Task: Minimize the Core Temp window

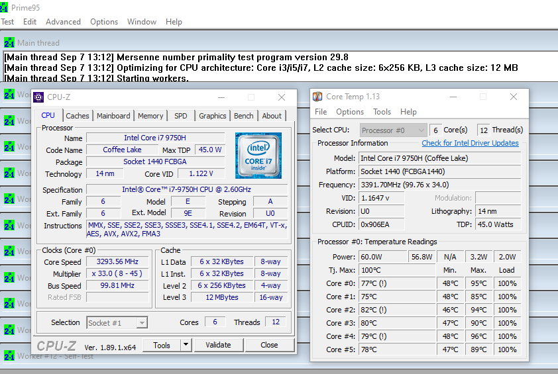Action: click(453, 97)
